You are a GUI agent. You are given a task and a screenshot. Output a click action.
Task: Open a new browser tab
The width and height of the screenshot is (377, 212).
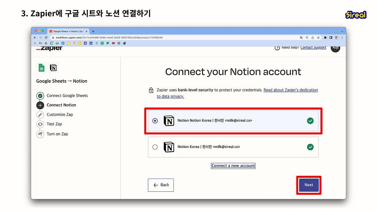pyautogui.click(x=93, y=31)
